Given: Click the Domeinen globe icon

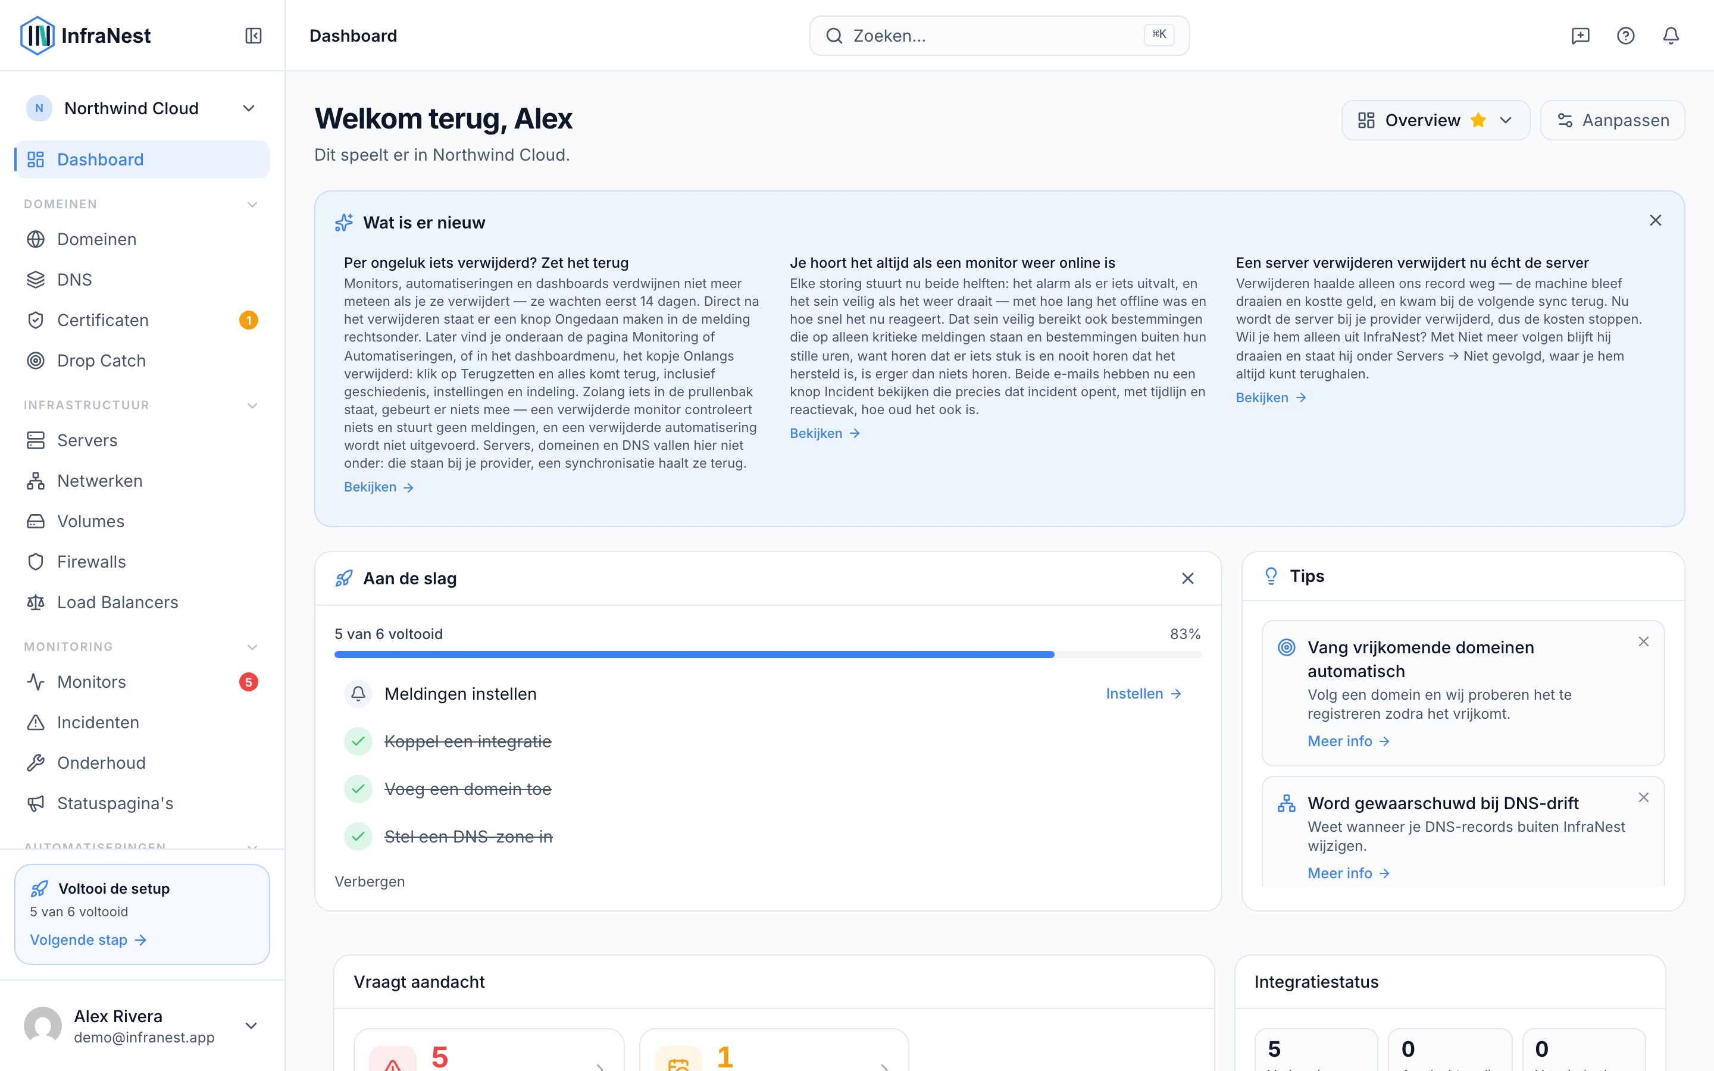Looking at the screenshot, I should click(36, 239).
